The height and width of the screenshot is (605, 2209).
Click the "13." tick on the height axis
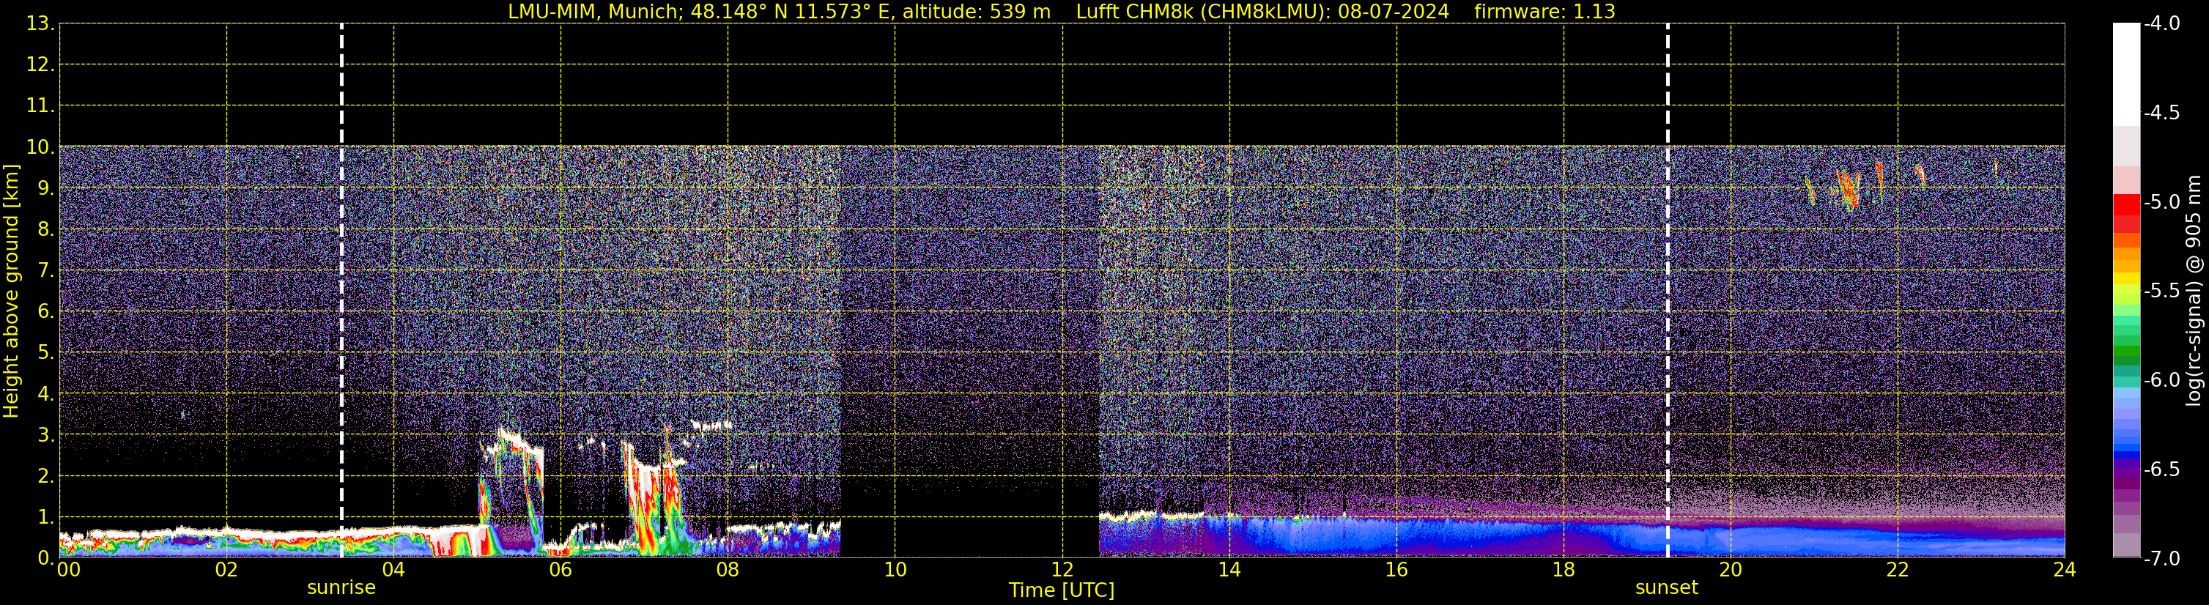40,24
